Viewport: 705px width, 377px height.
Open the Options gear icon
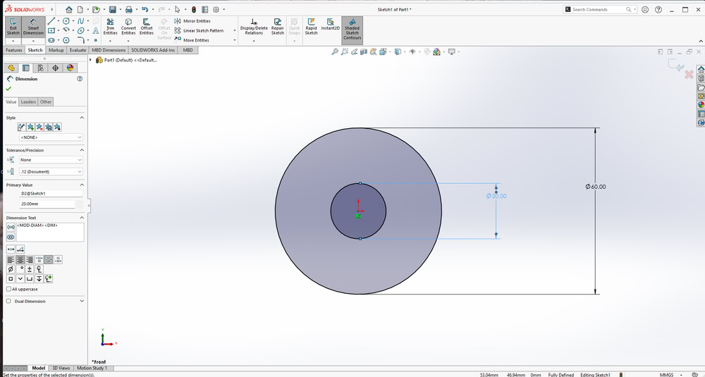click(216, 9)
